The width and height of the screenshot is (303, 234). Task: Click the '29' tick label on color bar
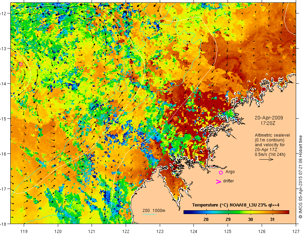tap(228, 219)
